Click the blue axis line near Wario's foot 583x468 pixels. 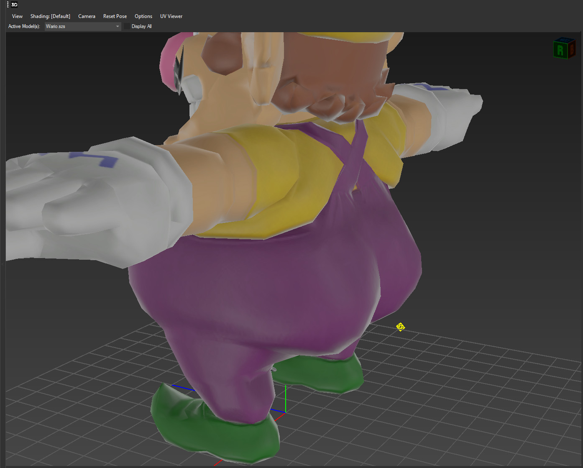click(x=184, y=387)
